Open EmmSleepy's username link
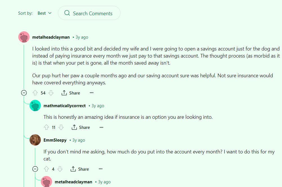 (55, 140)
